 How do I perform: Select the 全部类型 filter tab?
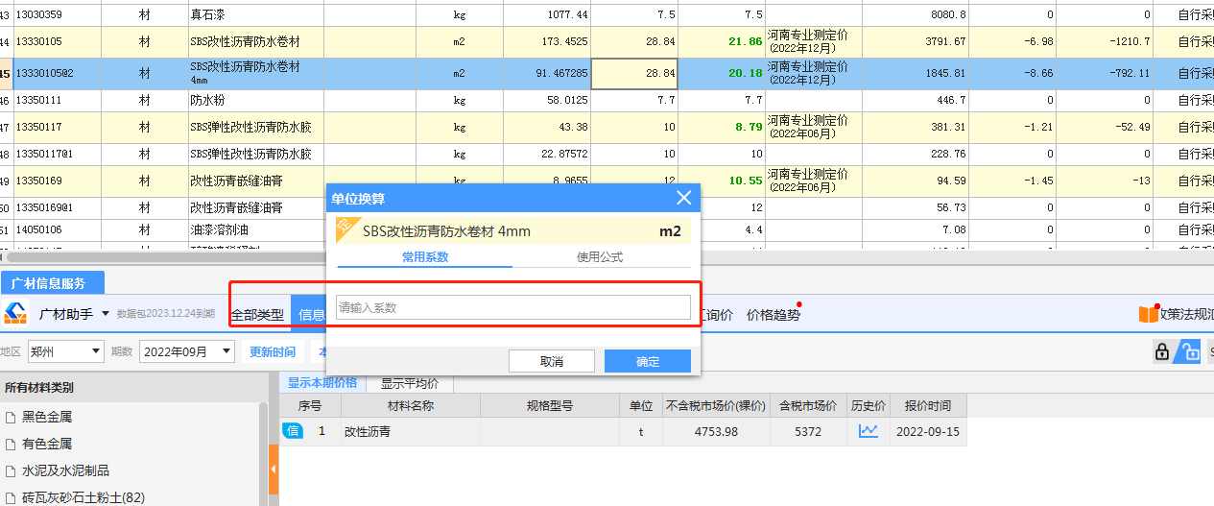coord(257,314)
